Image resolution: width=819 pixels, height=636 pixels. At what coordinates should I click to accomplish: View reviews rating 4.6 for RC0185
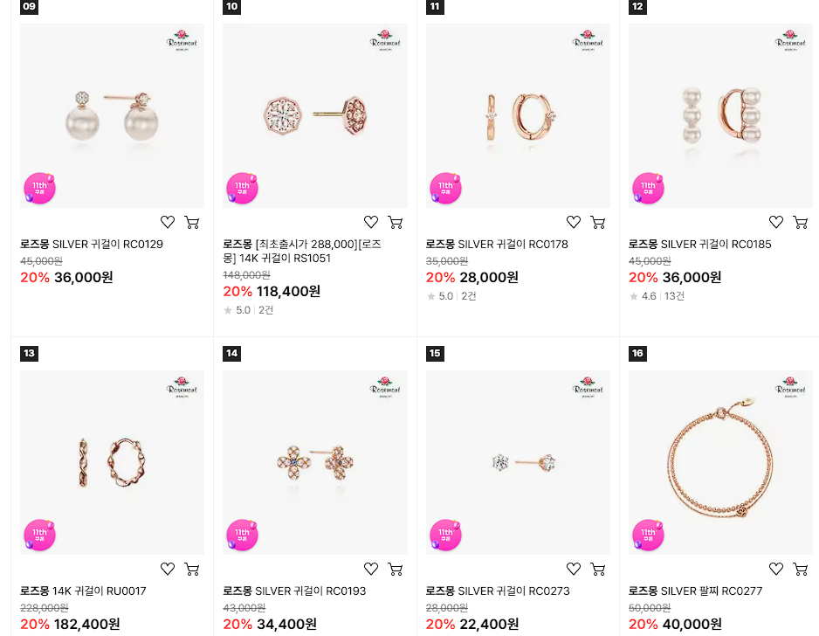tap(657, 296)
